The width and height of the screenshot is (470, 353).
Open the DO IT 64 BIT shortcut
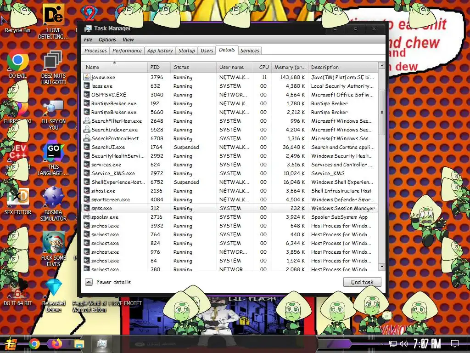(x=18, y=293)
